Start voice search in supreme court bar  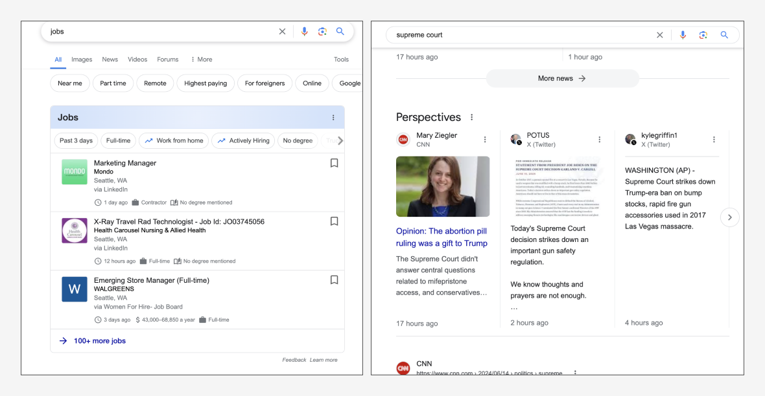pos(683,35)
